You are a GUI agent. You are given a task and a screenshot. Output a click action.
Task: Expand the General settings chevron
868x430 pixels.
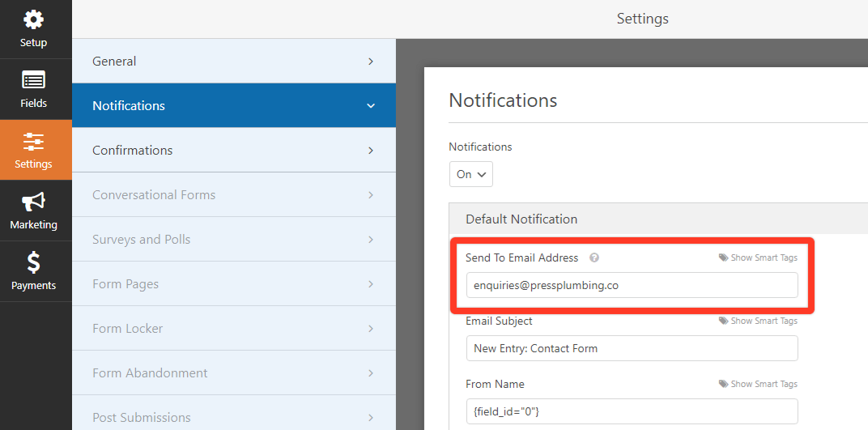371,62
